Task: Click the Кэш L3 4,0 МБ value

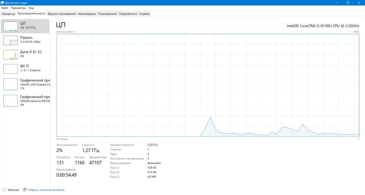Action: tap(152, 177)
